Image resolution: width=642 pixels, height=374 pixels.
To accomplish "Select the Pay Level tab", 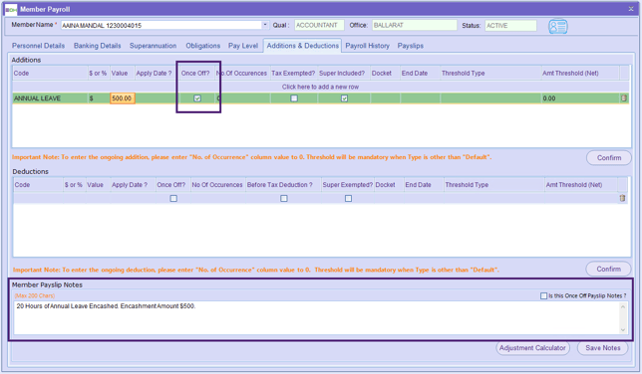I will point(243,46).
